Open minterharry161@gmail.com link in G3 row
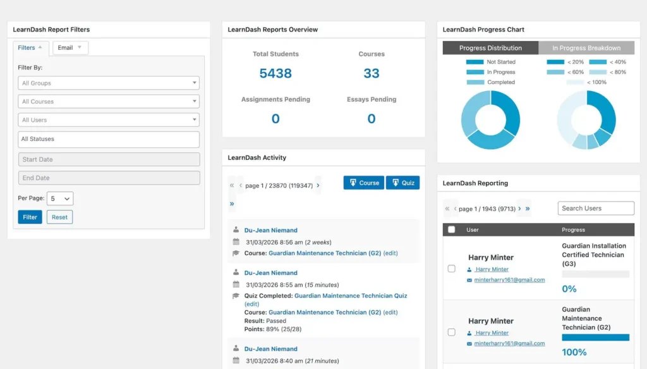 click(x=509, y=280)
